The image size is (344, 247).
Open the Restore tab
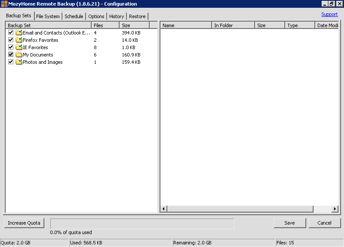coord(137,16)
